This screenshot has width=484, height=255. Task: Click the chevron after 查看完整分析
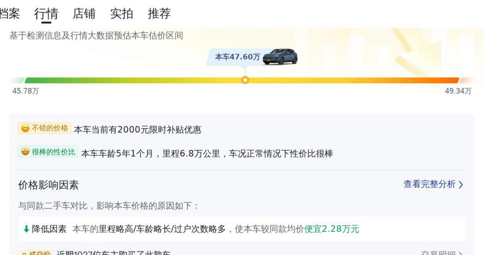point(461,185)
